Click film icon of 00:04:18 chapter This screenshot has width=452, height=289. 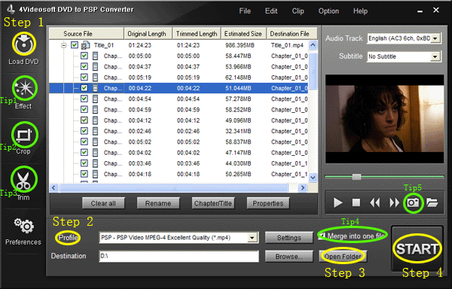pyautogui.click(x=95, y=174)
